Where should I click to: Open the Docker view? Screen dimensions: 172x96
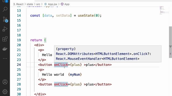coord(5,49)
